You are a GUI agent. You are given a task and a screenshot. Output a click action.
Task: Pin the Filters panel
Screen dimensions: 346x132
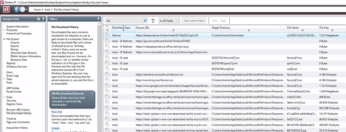[98, 19]
